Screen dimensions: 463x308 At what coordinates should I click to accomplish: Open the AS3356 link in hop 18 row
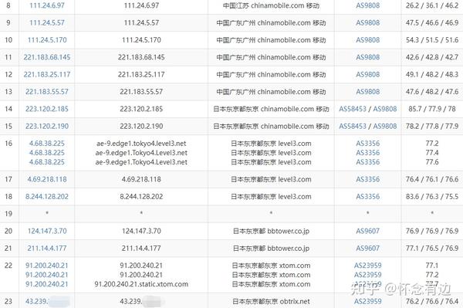coord(367,196)
